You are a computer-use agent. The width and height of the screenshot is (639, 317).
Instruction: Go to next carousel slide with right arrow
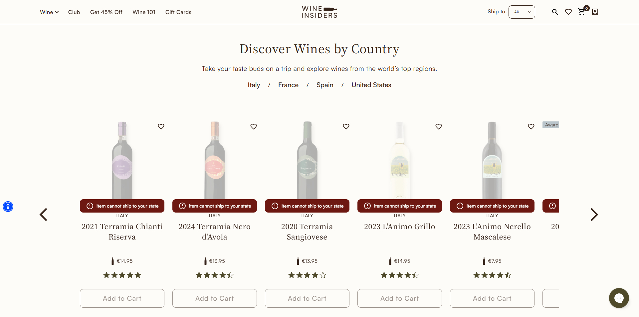point(594,215)
